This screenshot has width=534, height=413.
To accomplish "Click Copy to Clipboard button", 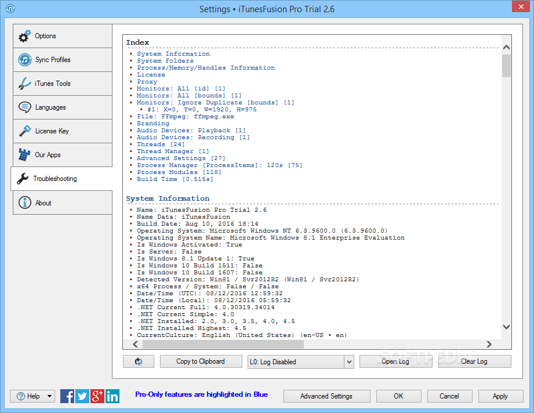I will tap(201, 361).
